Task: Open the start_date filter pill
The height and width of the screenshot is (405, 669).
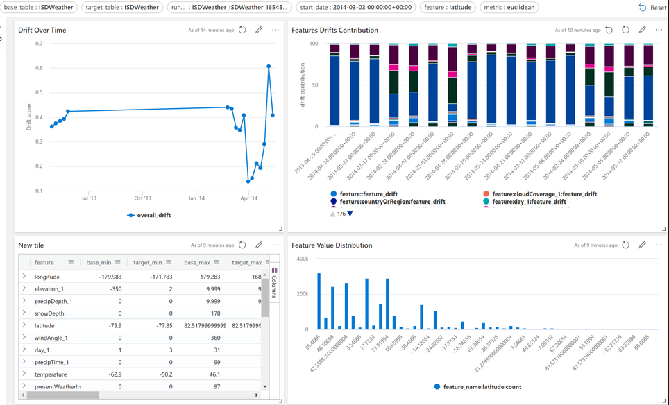Action: pos(356,7)
